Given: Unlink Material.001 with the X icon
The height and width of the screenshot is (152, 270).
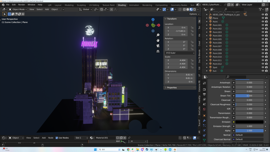Looking at the screenshot, I should tap(125, 138).
